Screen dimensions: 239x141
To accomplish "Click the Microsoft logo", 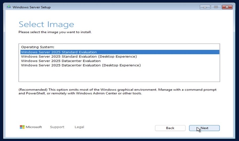I will click(31, 127).
